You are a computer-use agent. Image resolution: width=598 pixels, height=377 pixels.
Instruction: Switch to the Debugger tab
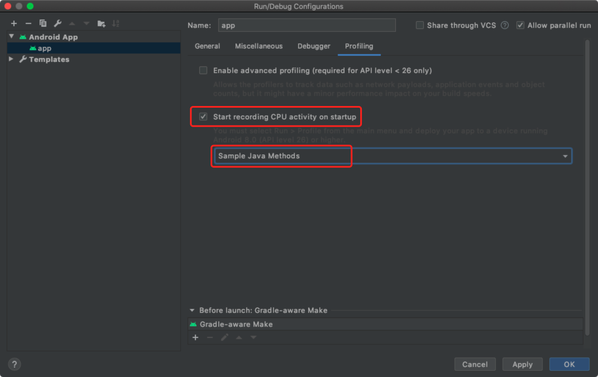click(x=314, y=46)
